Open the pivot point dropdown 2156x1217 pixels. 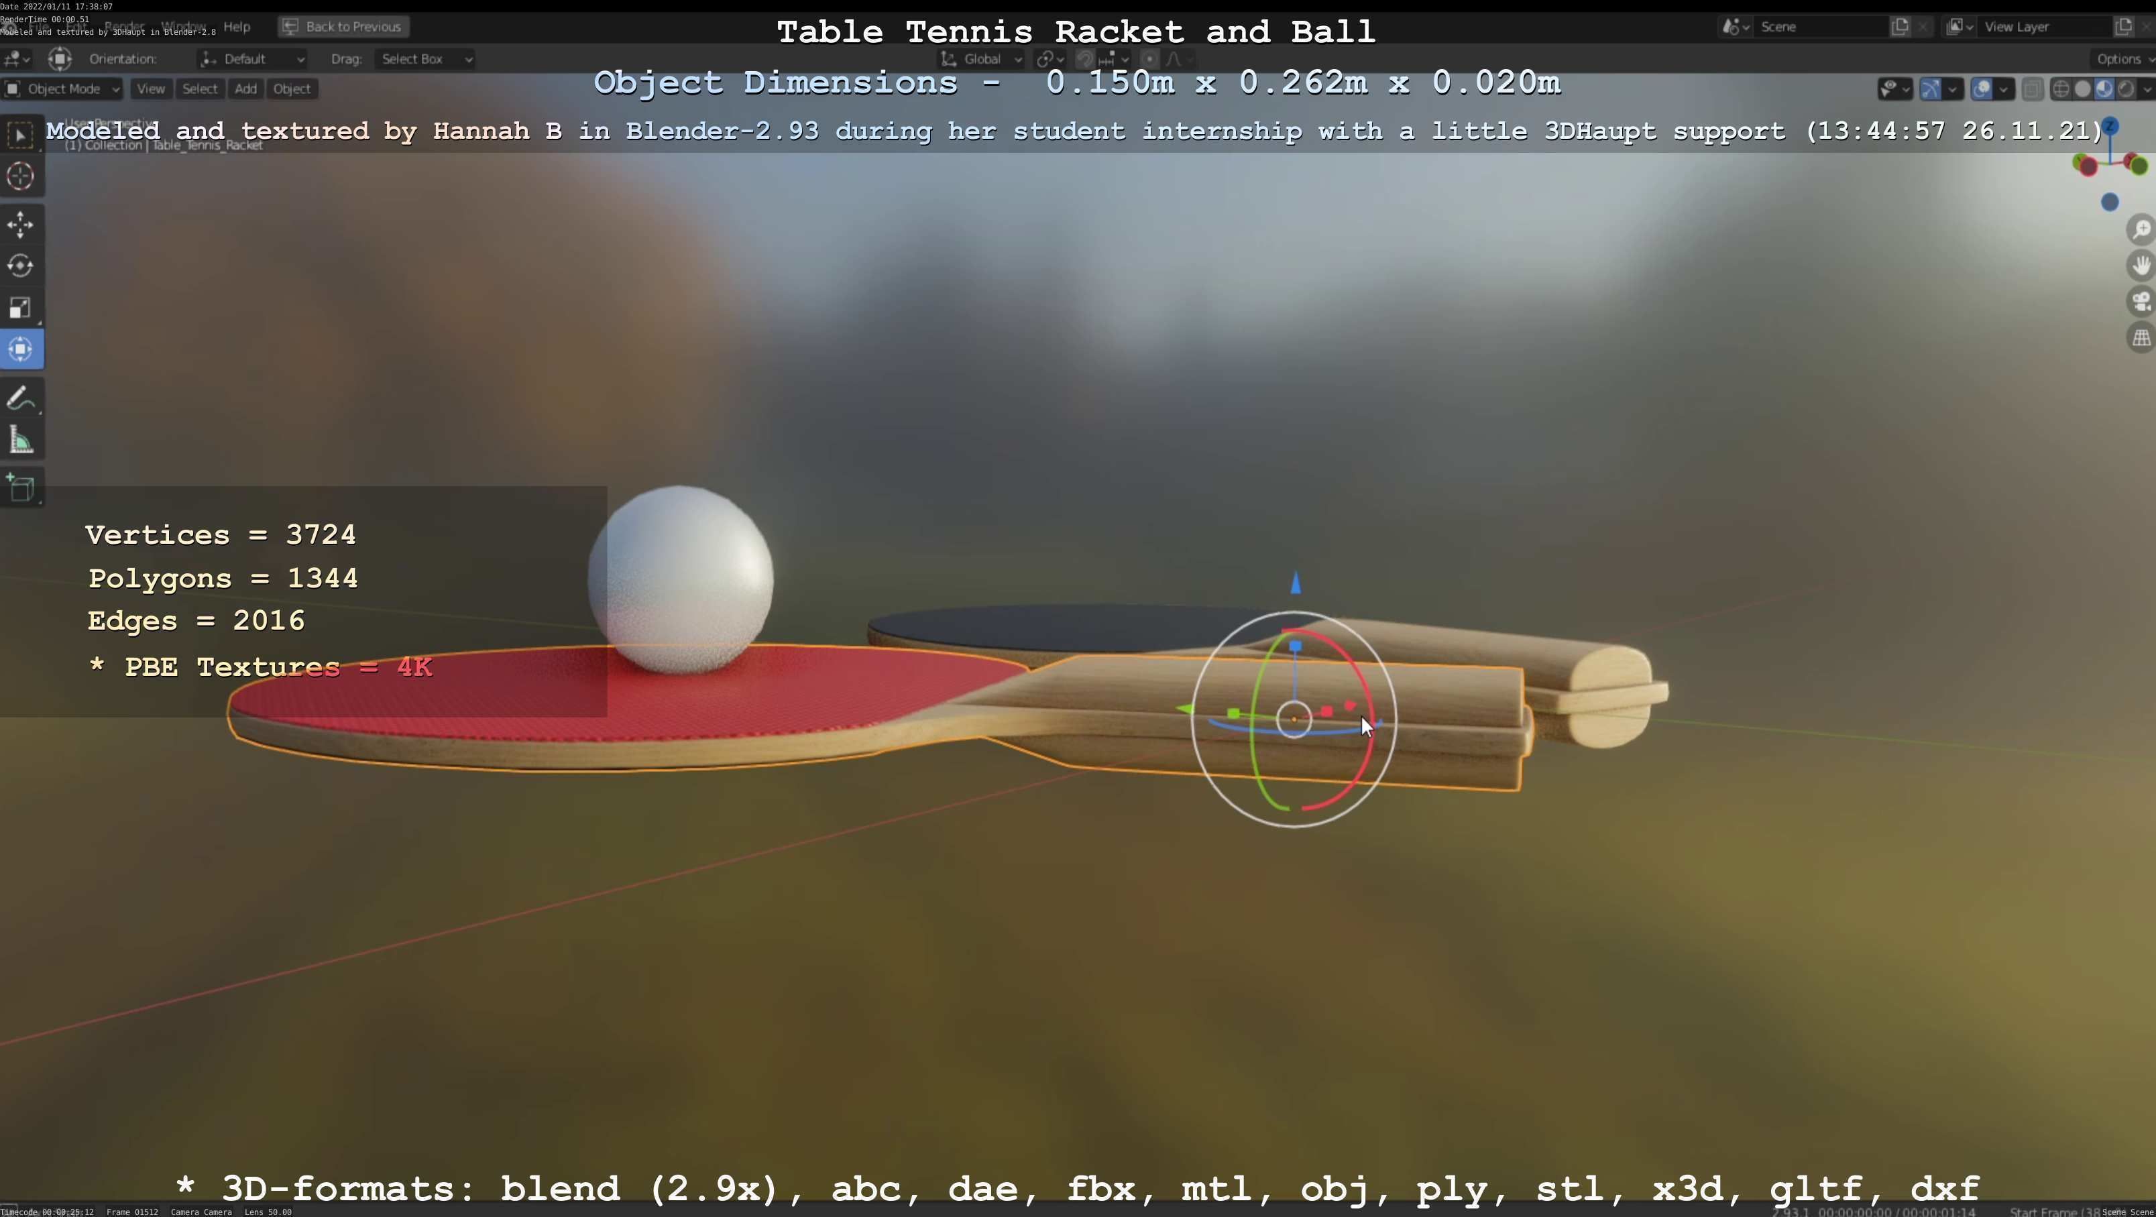(1049, 58)
